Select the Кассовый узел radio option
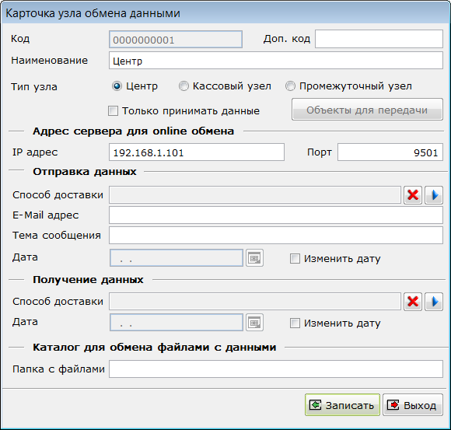Screen dimensions: 451x430 pyautogui.click(x=184, y=86)
